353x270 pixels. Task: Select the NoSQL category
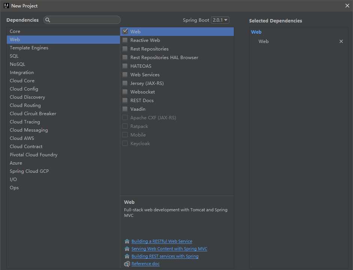pyautogui.click(x=63, y=64)
